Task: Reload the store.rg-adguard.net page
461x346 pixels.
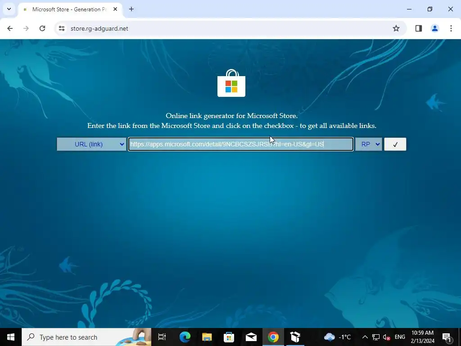Action: (42, 28)
